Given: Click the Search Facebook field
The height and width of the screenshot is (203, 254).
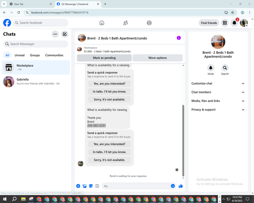Looking at the screenshot, I should click(x=41, y=23).
